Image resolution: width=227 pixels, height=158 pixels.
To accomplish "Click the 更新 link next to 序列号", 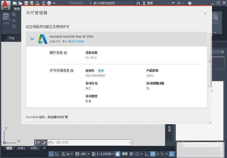I will coord(101,71).
